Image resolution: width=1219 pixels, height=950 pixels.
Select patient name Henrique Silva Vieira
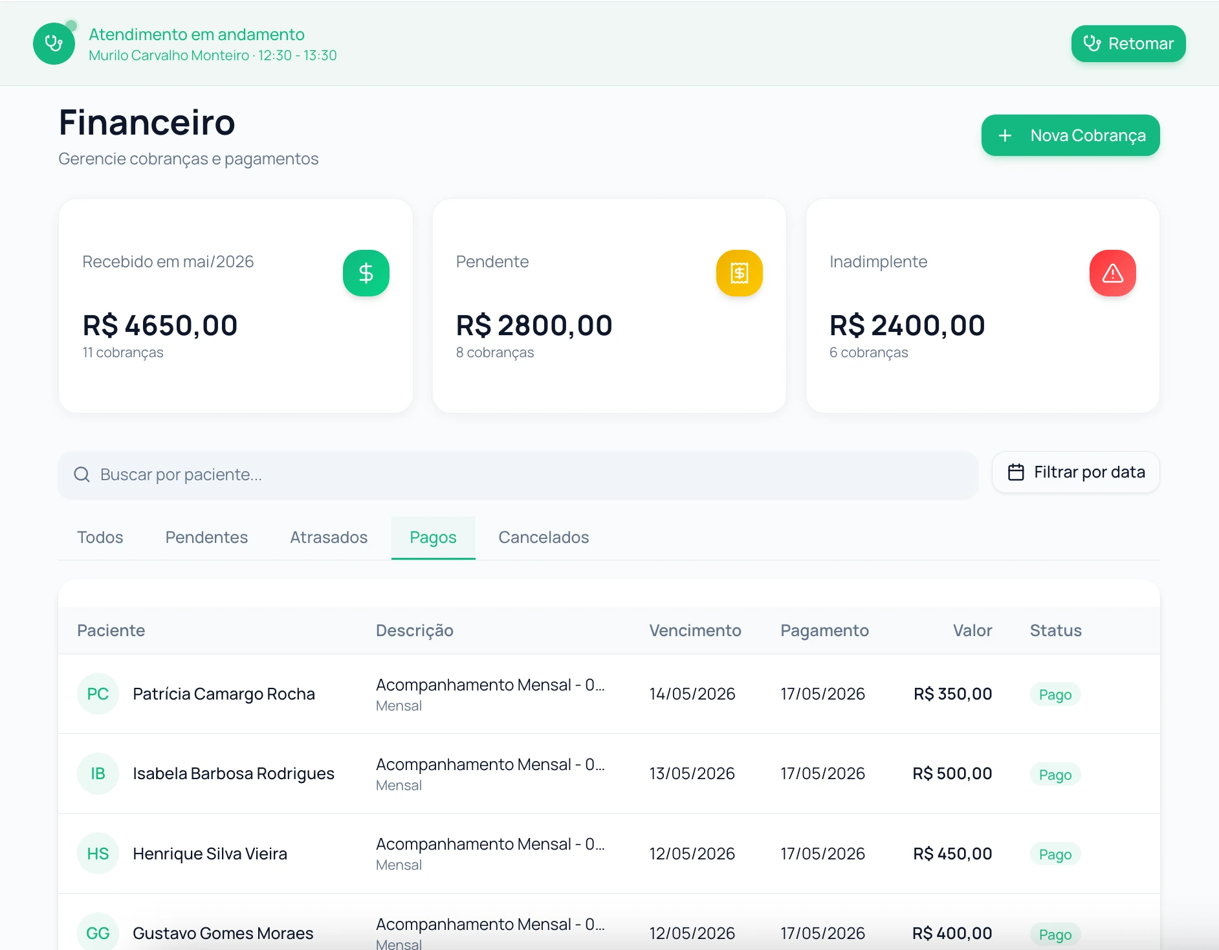pos(210,854)
